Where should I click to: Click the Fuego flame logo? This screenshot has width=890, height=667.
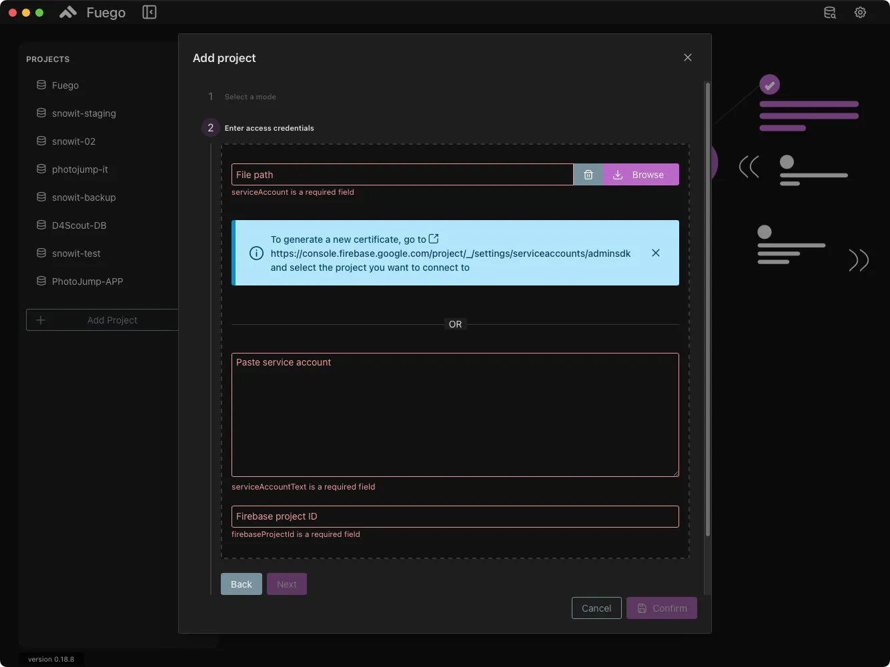point(67,12)
